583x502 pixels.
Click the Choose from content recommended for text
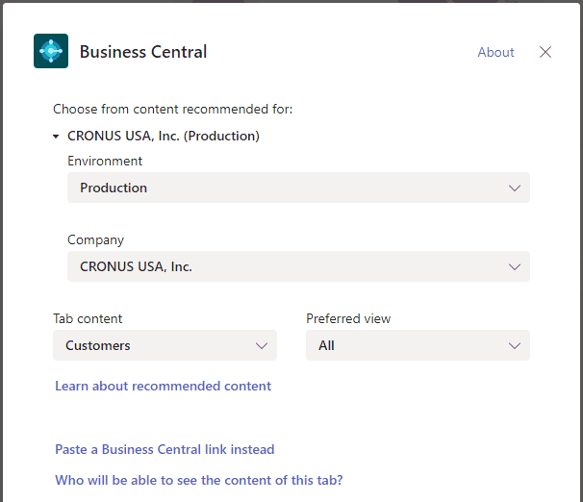(173, 110)
